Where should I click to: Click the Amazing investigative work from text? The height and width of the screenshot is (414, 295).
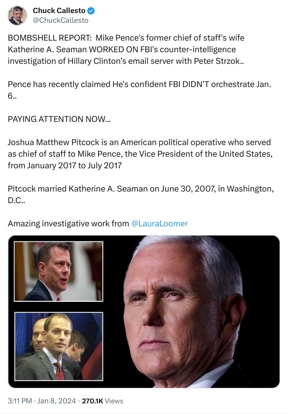(68, 223)
